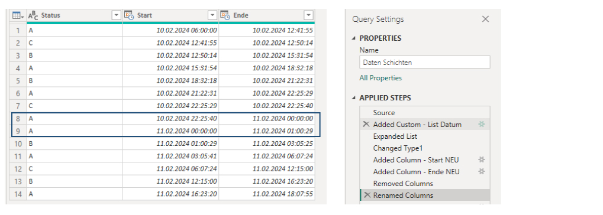Open gear settings for Added Column - Start NEU
The width and height of the screenshot is (603, 215).
(481, 159)
